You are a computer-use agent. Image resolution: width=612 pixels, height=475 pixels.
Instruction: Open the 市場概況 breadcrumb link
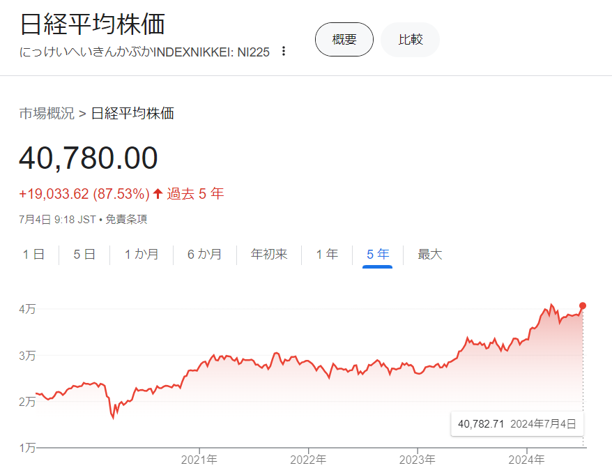coord(47,113)
